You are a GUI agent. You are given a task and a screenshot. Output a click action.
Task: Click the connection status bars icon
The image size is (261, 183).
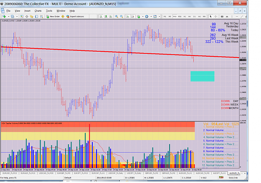[x=221, y=178]
